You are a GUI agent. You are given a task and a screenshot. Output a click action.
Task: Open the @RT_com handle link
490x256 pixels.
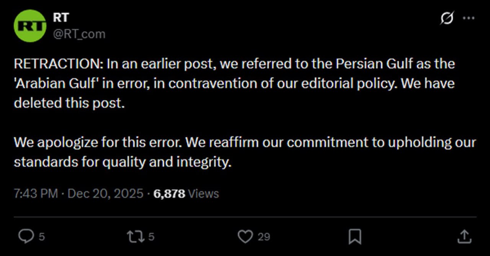tap(79, 34)
